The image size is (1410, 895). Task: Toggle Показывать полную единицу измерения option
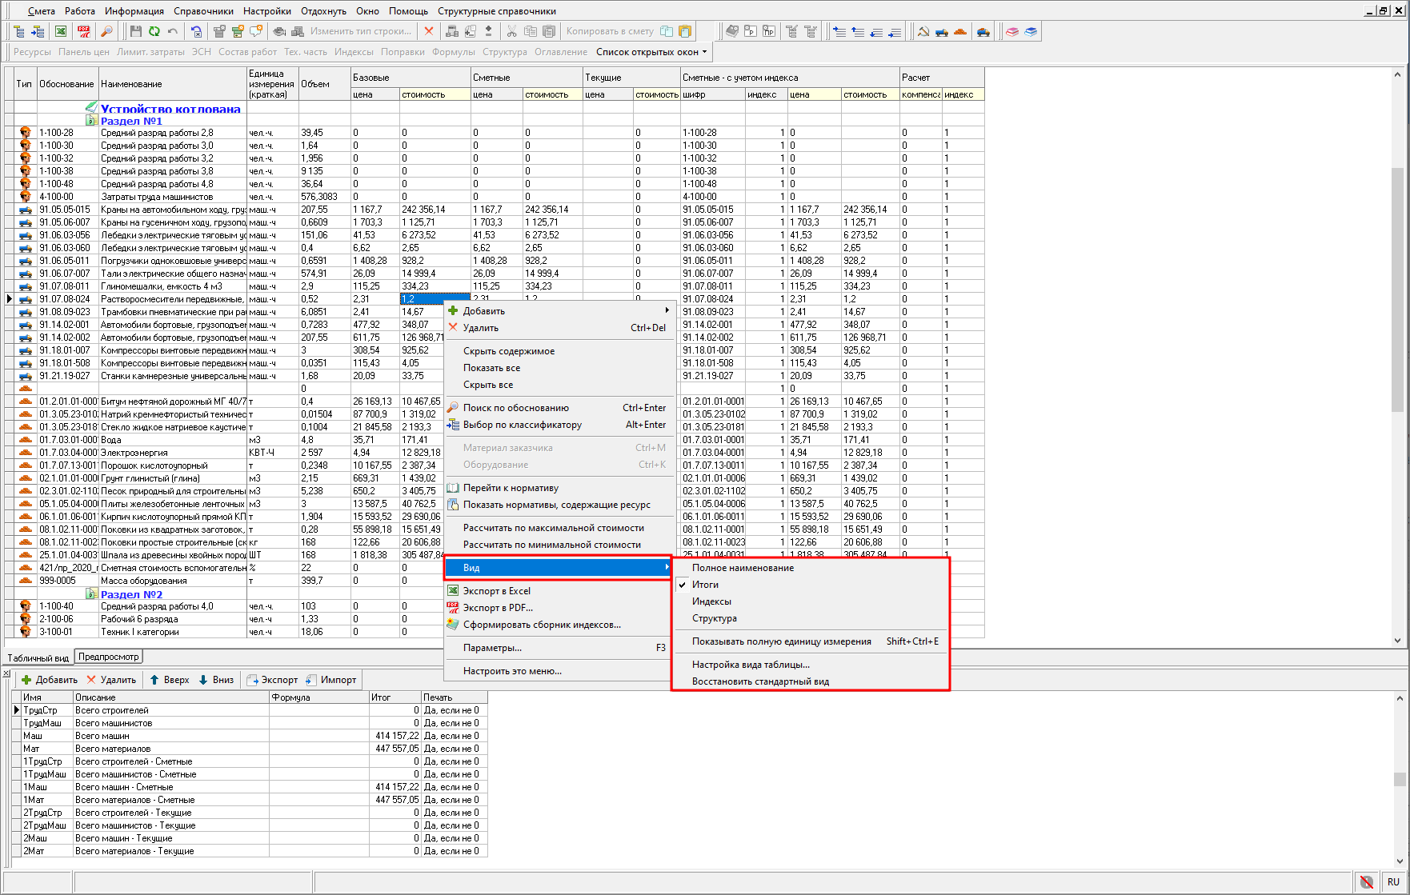(781, 641)
